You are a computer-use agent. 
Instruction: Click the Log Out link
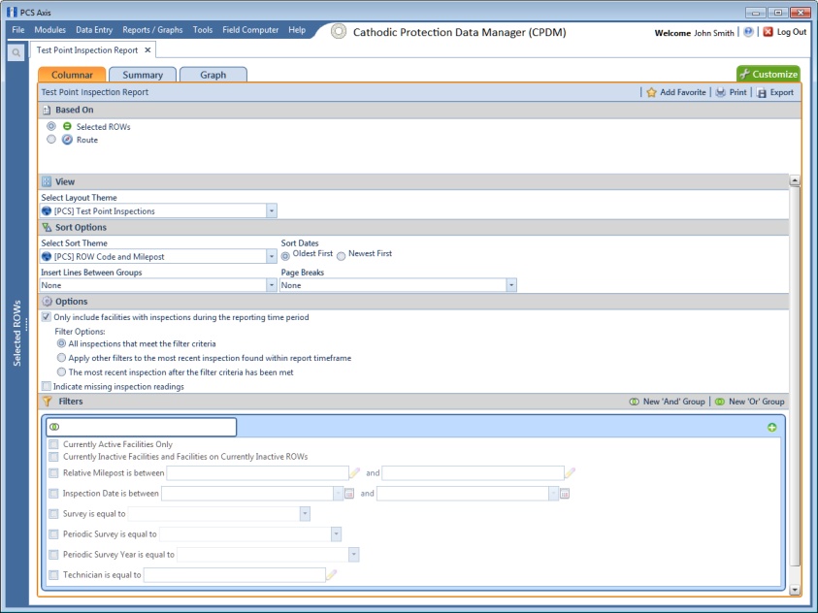[792, 32]
